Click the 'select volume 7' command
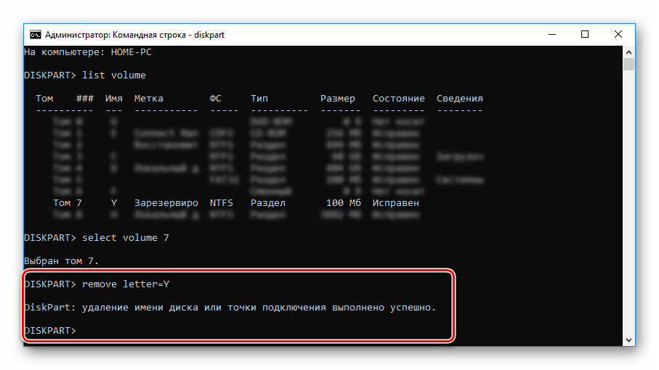 (125, 238)
